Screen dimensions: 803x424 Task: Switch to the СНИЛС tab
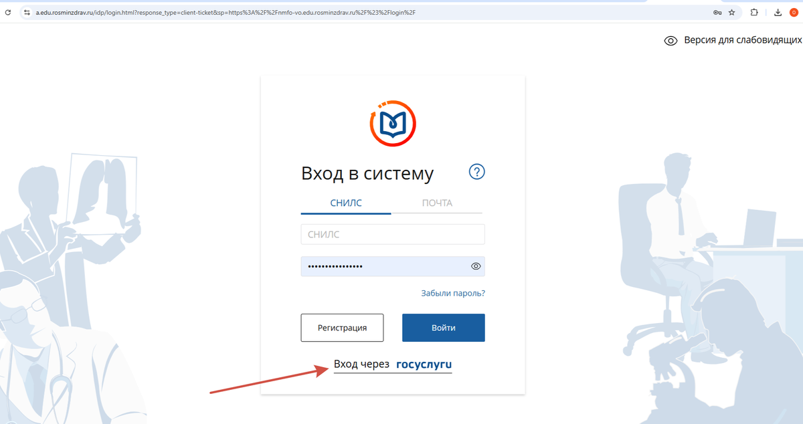346,203
